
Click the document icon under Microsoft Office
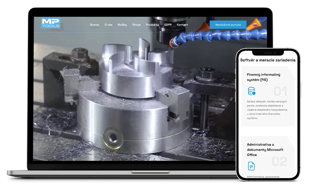(251, 166)
